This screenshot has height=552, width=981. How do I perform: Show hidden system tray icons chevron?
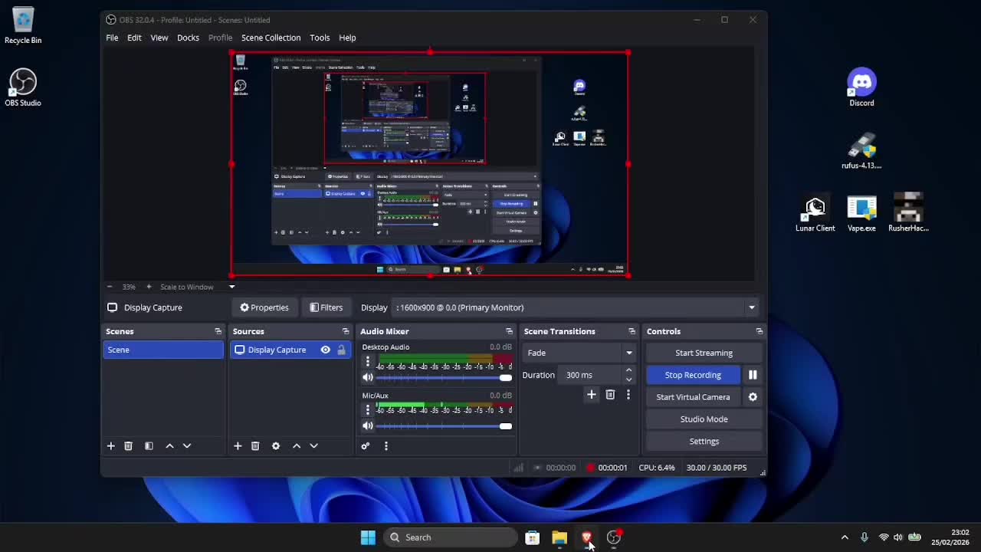click(845, 537)
